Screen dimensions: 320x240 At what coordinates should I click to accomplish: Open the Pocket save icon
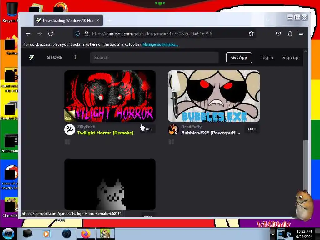(x=278, y=33)
